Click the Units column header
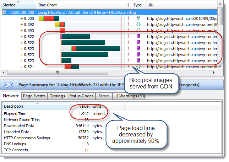 click(x=108, y=106)
